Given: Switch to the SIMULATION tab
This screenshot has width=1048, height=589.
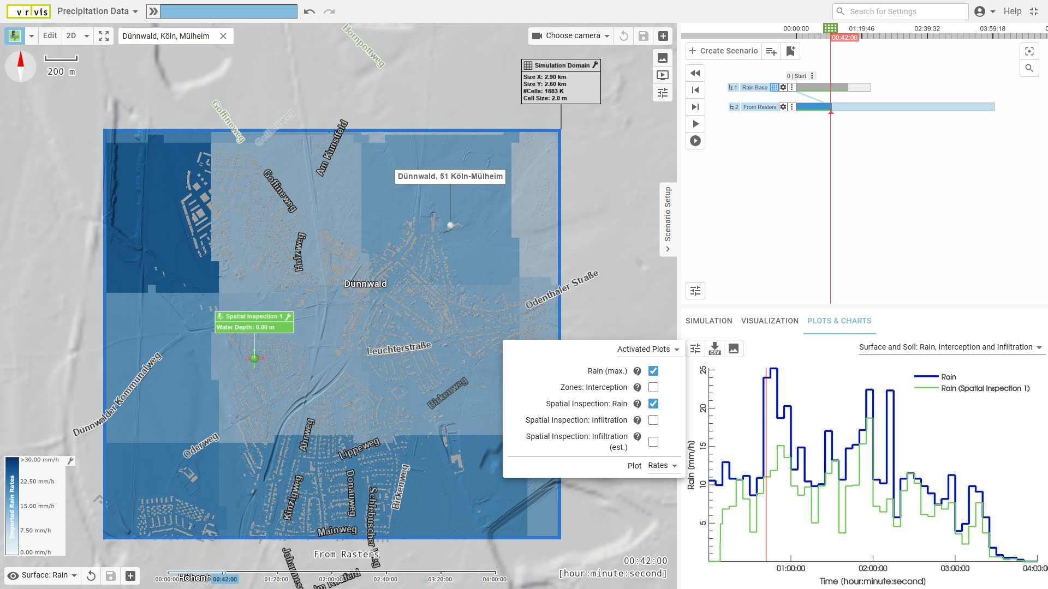Looking at the screenshot, I should pos(708,321).
